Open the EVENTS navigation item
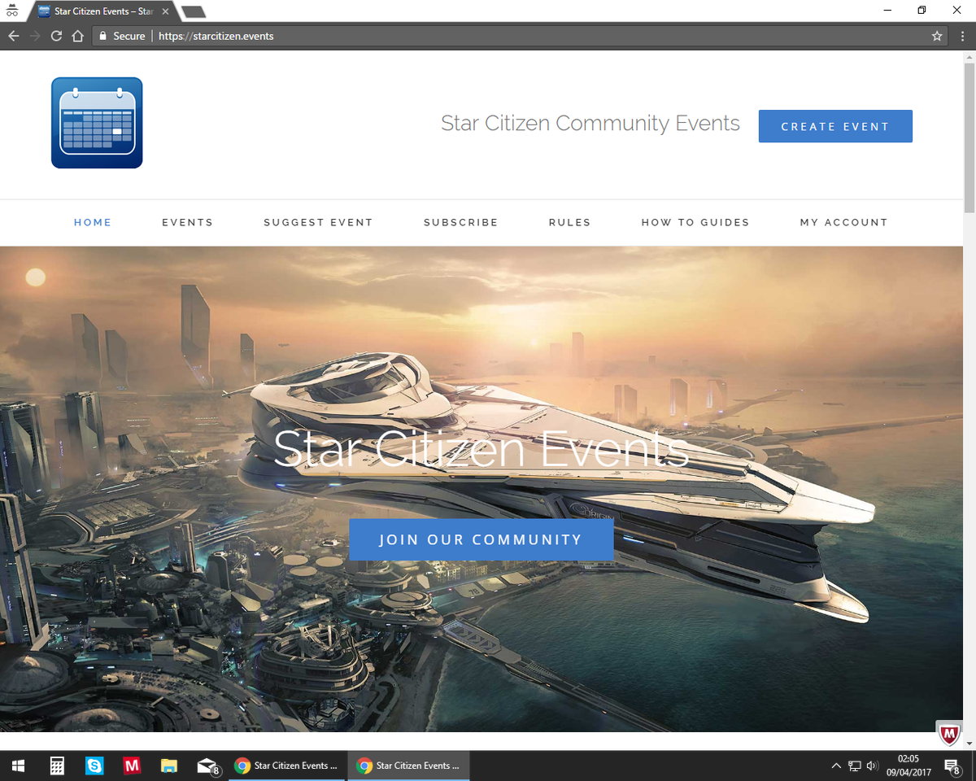The image size is (976, 781). 187,222
